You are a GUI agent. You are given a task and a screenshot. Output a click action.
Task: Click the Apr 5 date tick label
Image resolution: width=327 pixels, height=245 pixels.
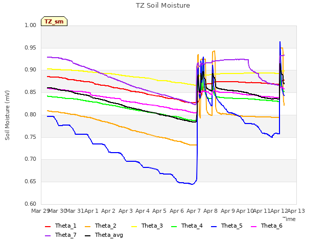159,211
